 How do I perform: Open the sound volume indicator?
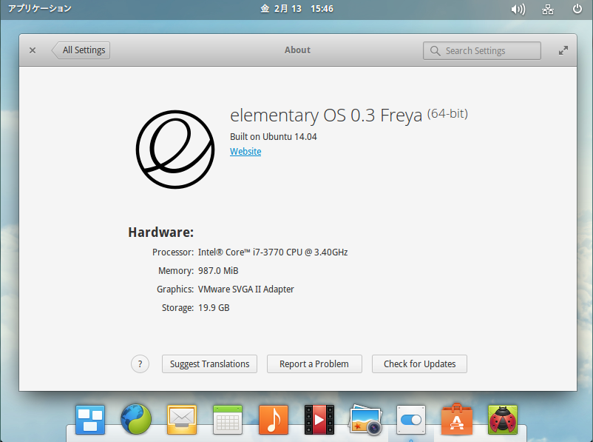pyautogui.click(x=518, y=9)
